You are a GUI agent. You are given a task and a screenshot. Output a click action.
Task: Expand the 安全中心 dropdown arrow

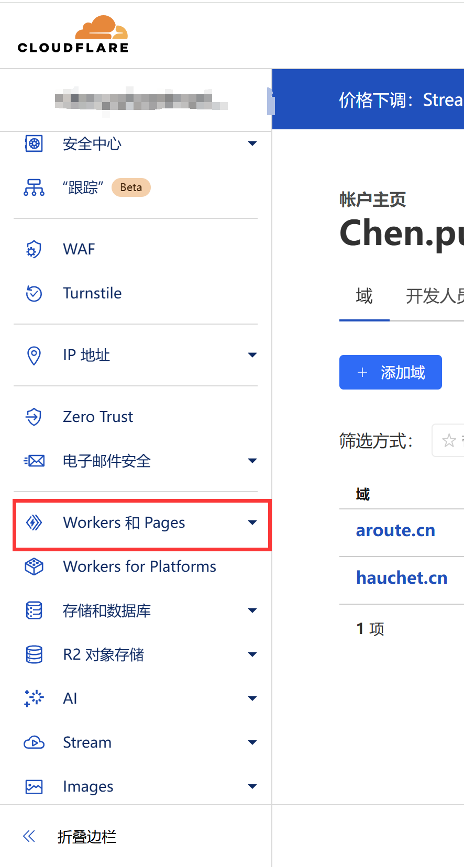(252, 143)
